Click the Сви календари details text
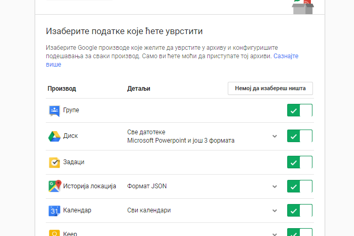354x236 pixels. pos(149,210)
